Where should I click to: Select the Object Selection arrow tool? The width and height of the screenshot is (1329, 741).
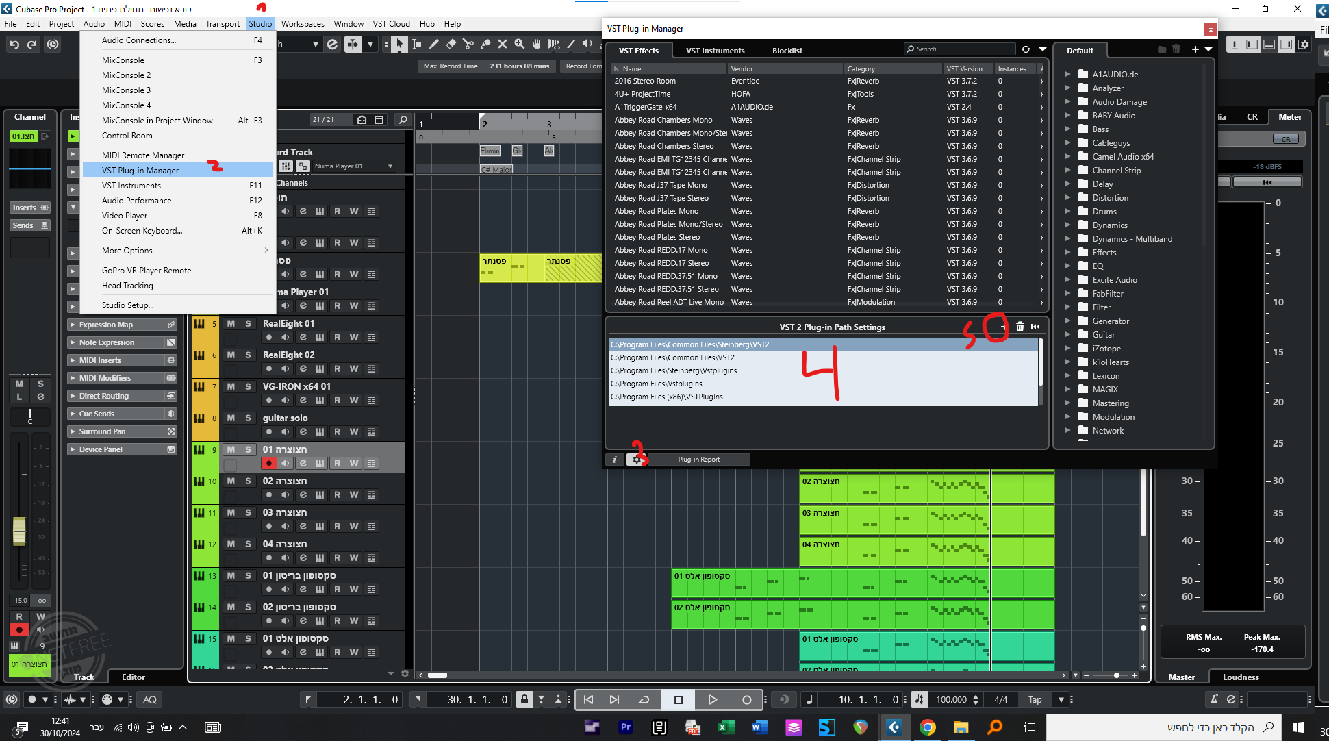pyautogui.click(x=399, y=44)
